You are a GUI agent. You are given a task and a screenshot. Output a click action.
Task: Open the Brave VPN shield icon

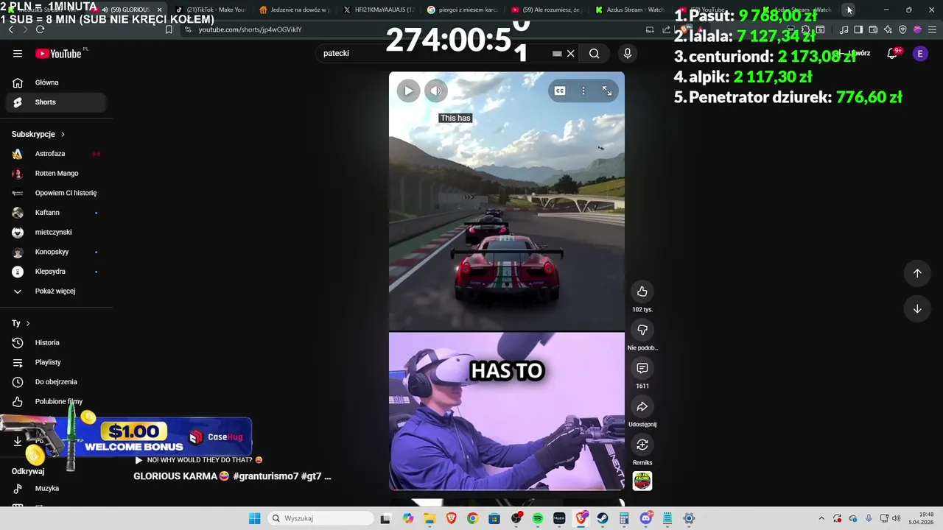[902, 29]
